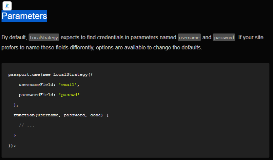Click the LocalStrategy inline code tag

tap(44, 38)
